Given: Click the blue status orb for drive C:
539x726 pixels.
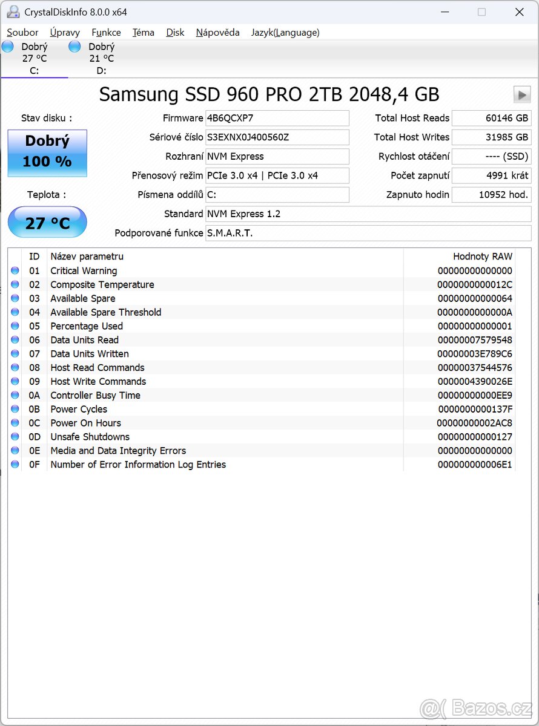Looking at the screenshot, I should click(8, 47).
